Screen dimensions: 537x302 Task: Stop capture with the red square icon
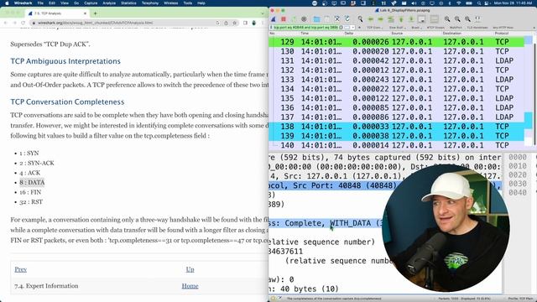[284, 18]
